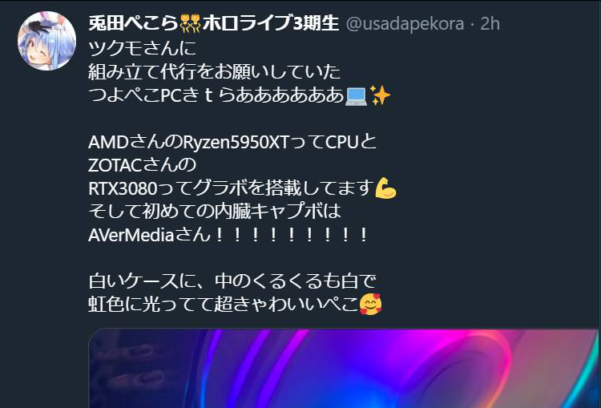Click the line 組み立て代行をお願いしていた

tap(215, 72)
